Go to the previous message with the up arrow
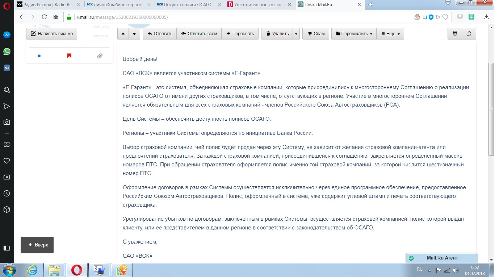495x278 pixels. point(123,34)
